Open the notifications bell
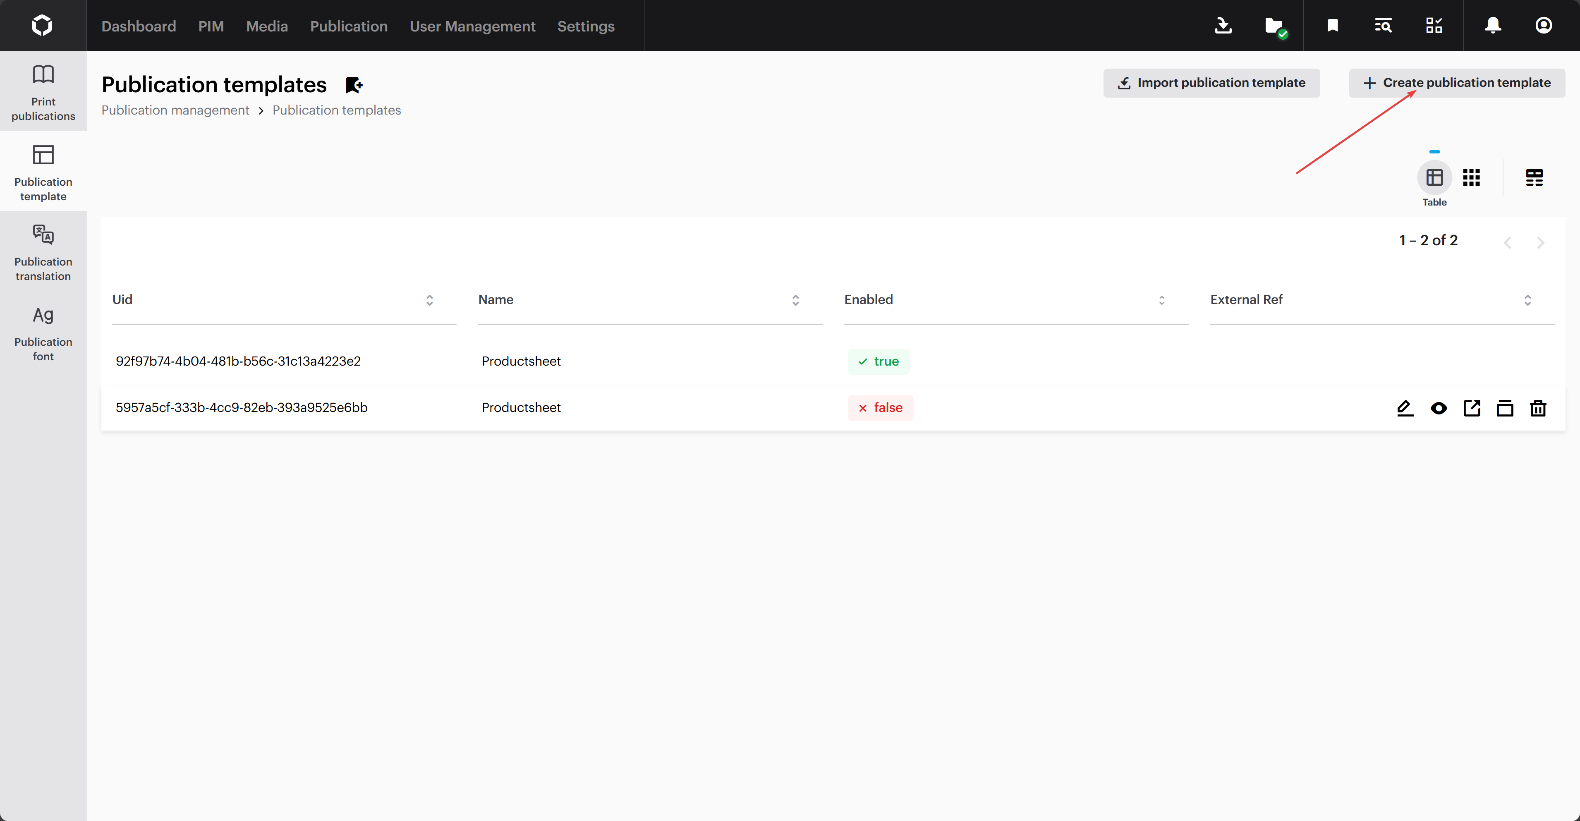 [1492, 26]
